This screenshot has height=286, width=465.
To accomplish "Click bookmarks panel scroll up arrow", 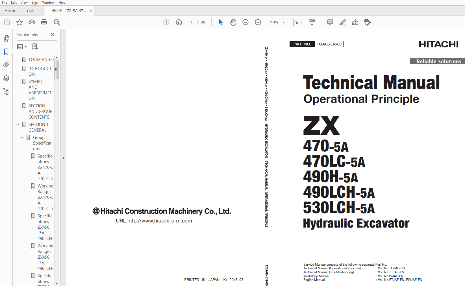I will point(57,58).
